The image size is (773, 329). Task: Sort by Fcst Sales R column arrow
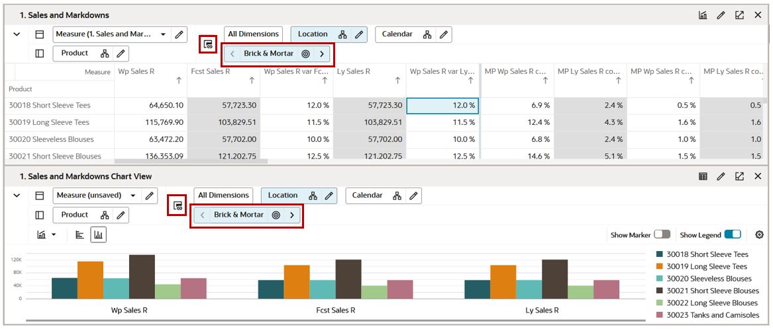pos(252,81)
